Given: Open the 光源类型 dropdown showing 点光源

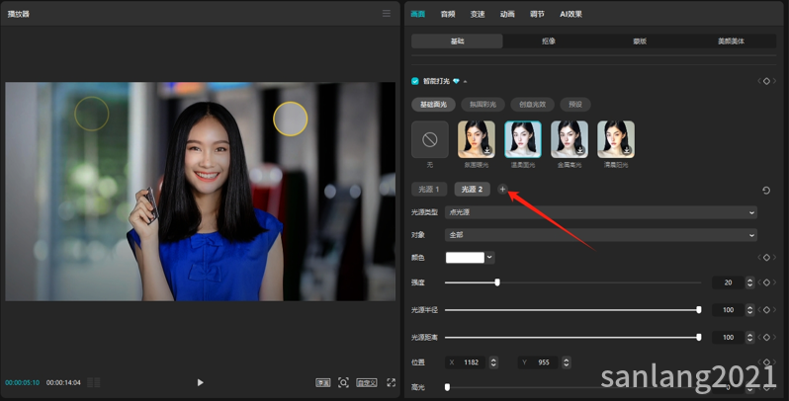Looking at the screenshot, I should 600,212.
